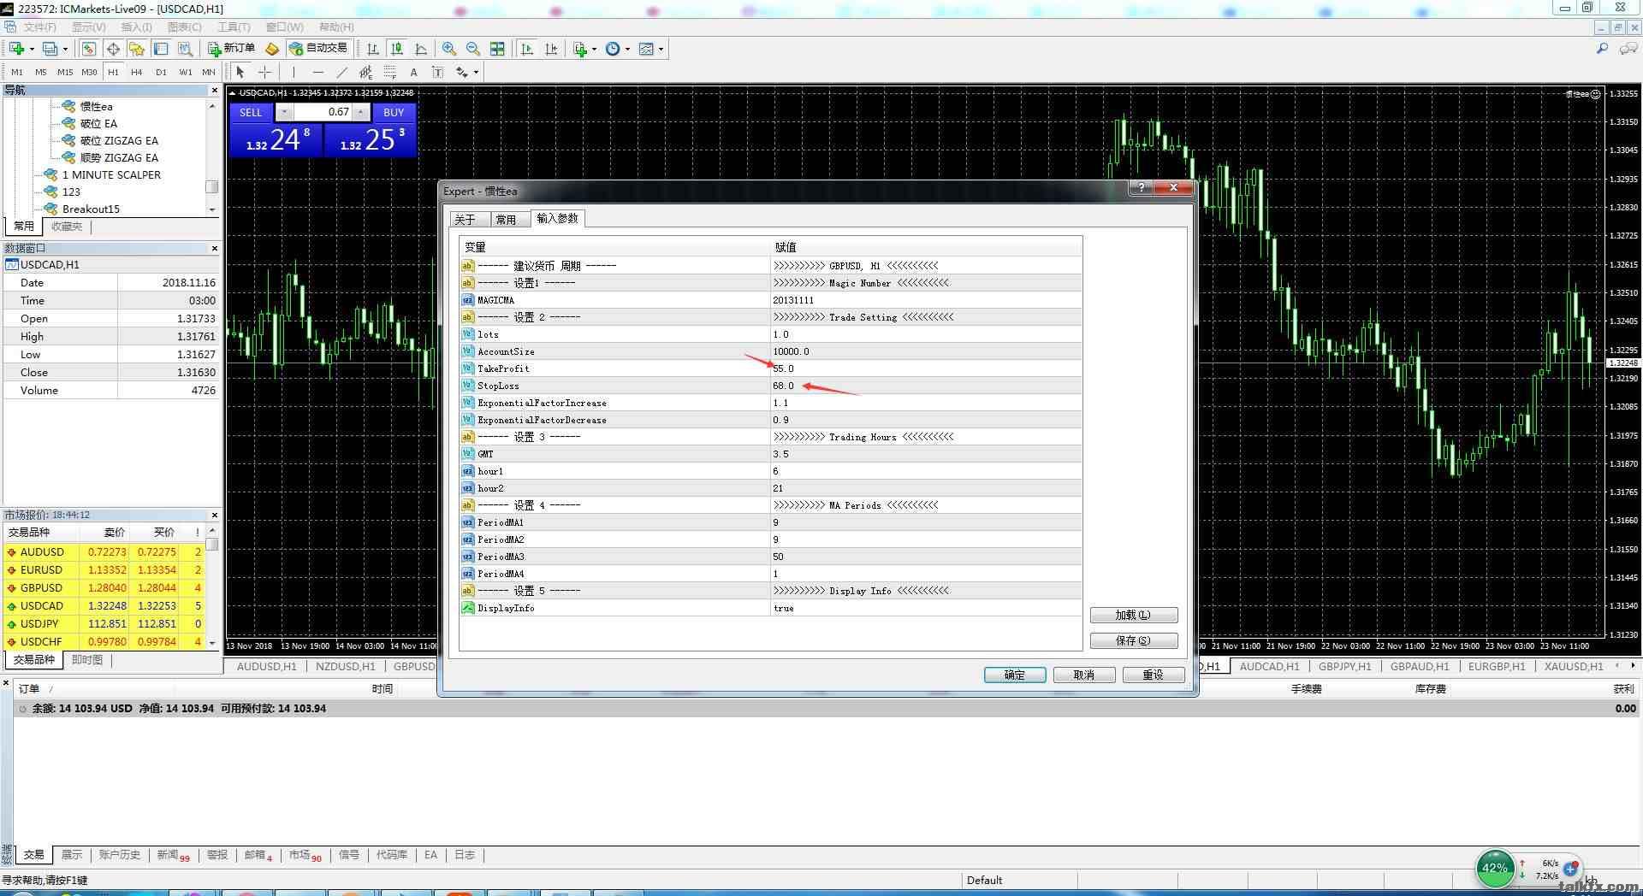Screen dimensions: 1643x896
Task: Select the trendline drawing tool
Action: coord(342,72)
